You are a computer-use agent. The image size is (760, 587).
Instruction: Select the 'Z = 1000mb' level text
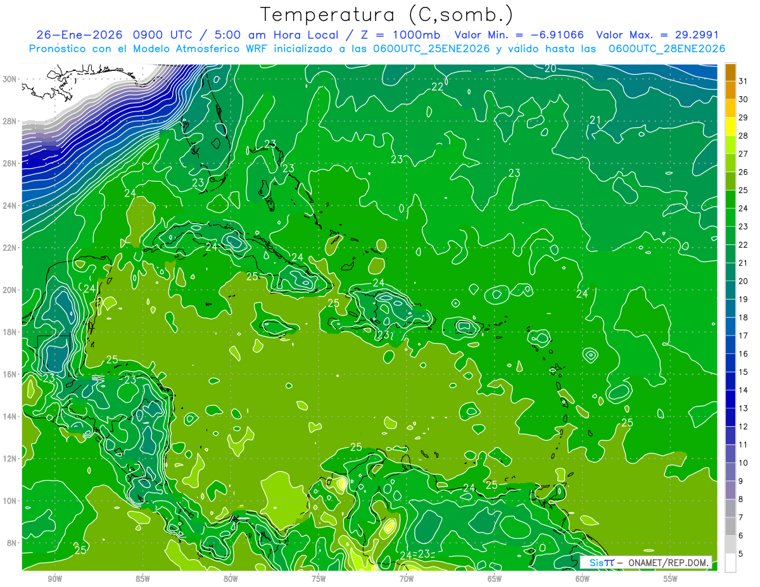click(402, 35)
